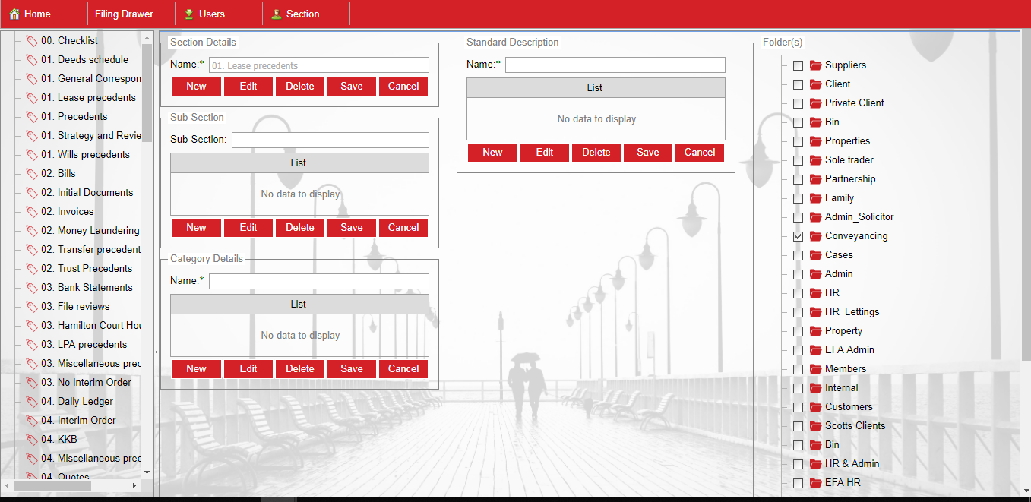Click the sections list vertical scrollbar
Viewport: 1031px width, 502px height.
(147, 91)
